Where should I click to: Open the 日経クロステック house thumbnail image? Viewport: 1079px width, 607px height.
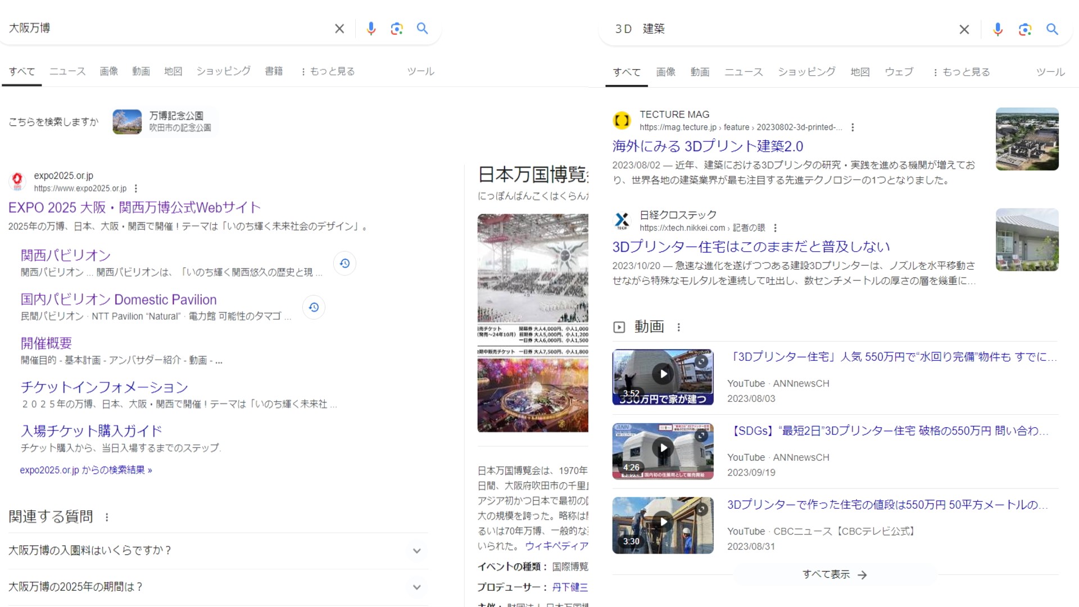[1027, 239]
